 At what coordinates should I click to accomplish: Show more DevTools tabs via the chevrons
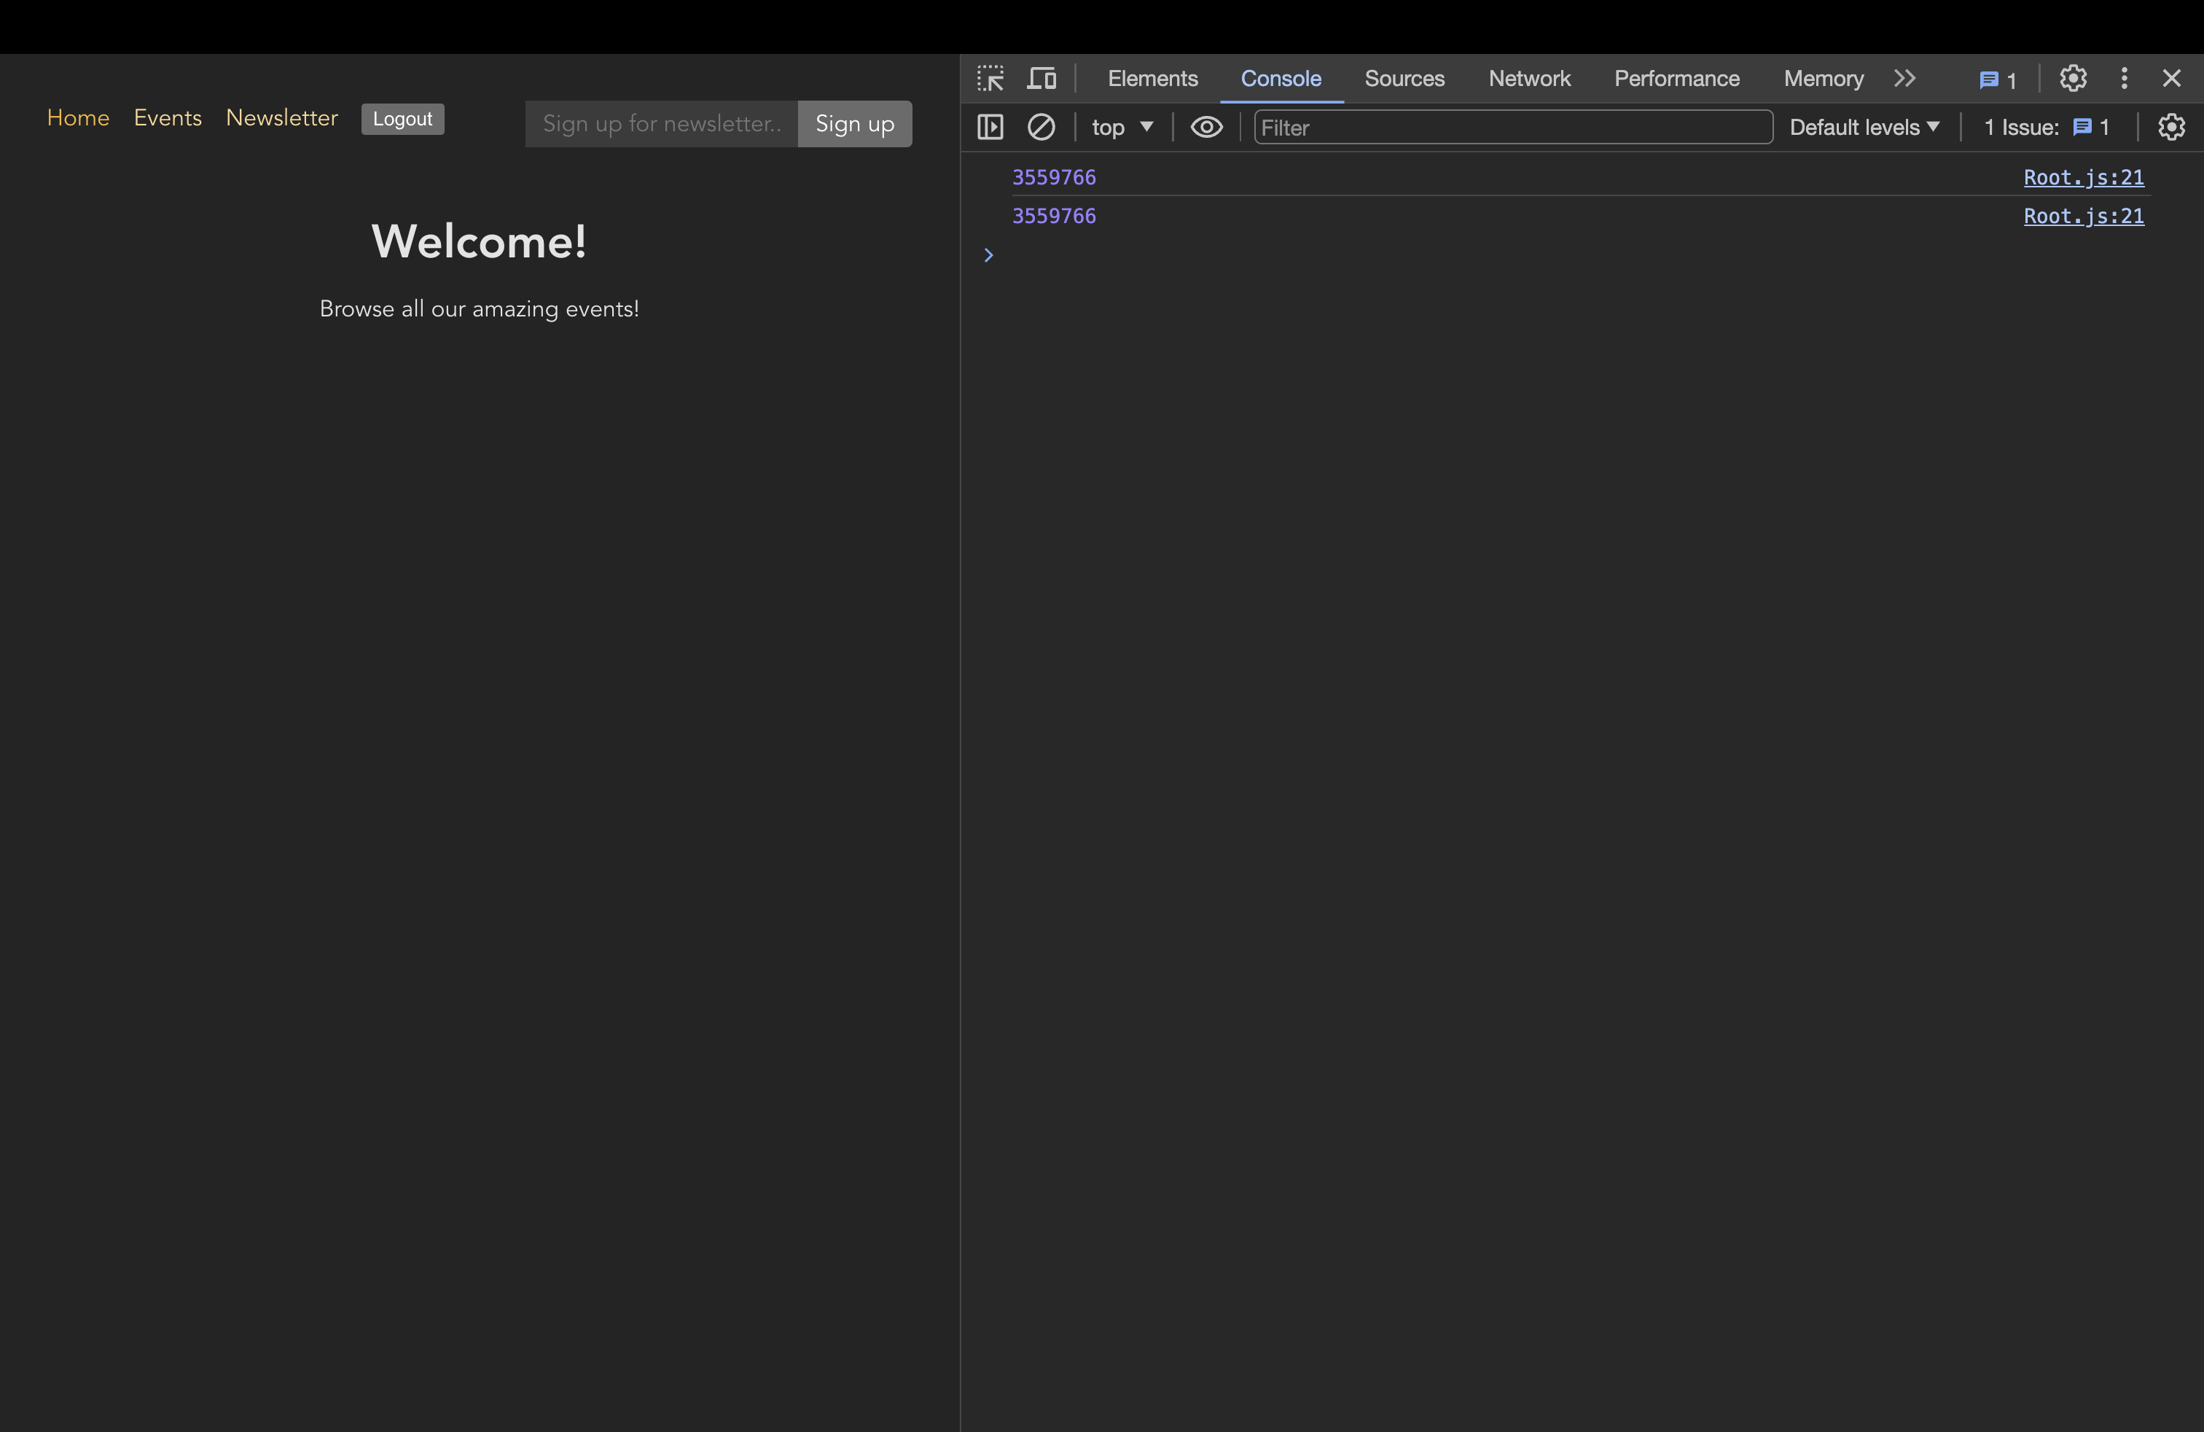(x=1904, y=79)
